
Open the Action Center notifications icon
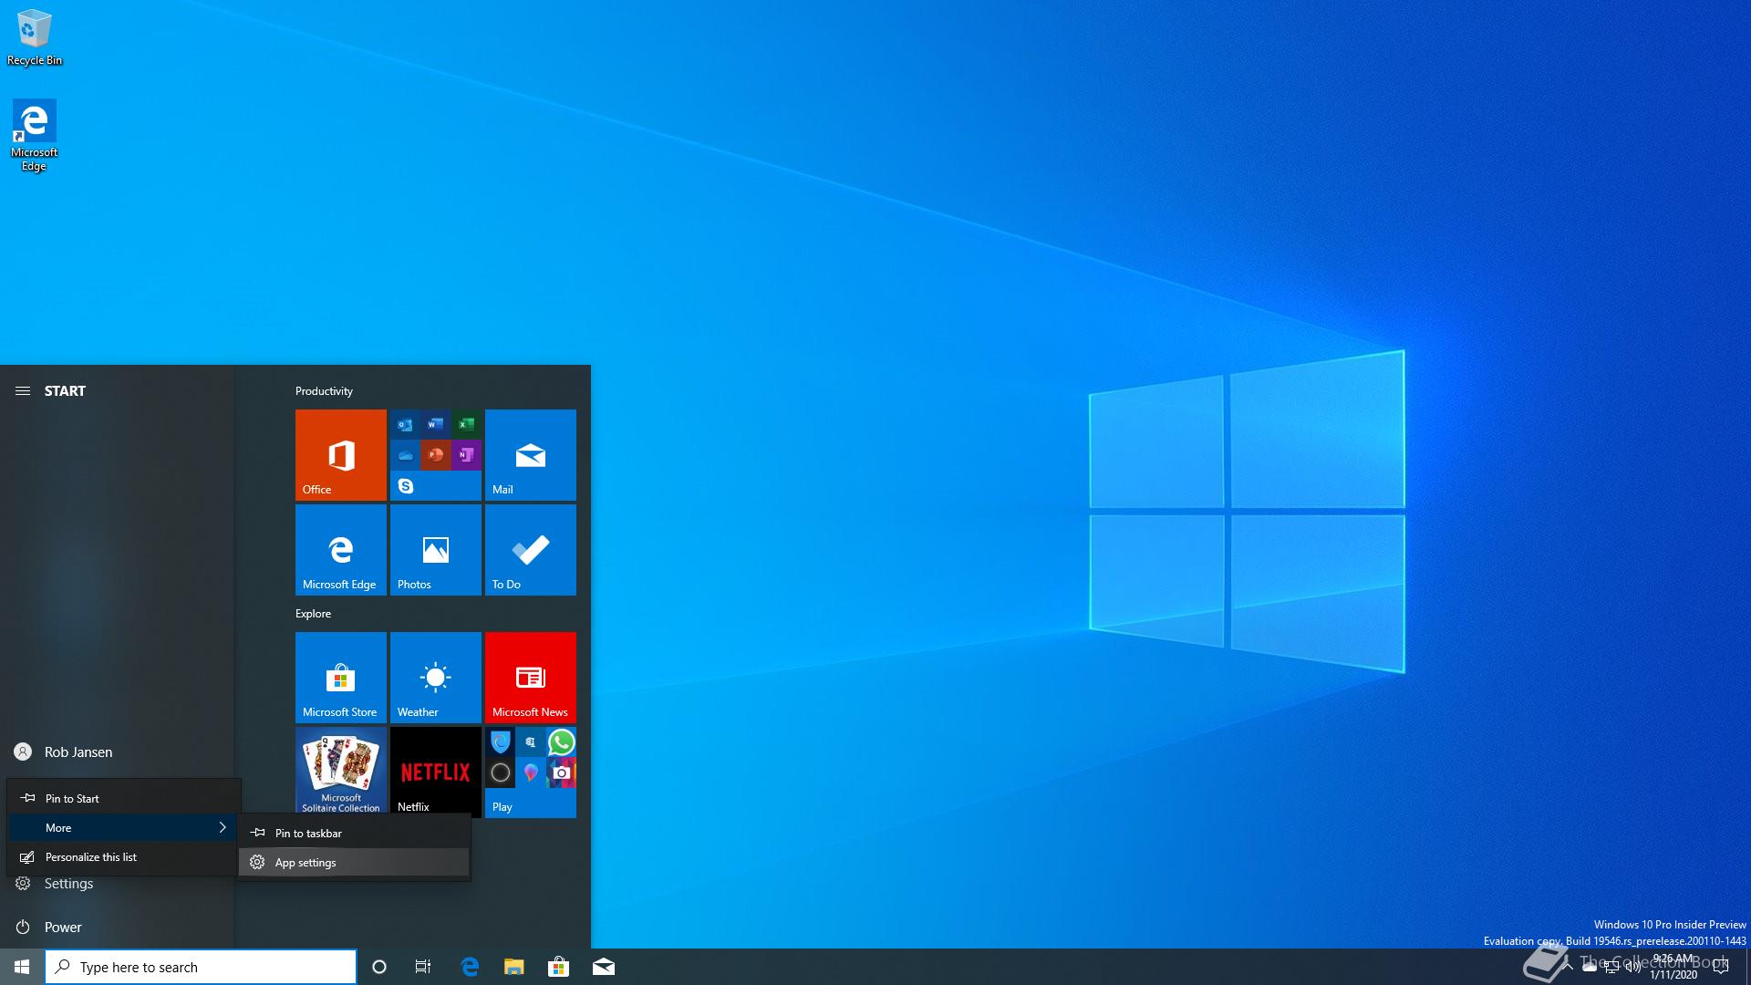coord(1721,967)
